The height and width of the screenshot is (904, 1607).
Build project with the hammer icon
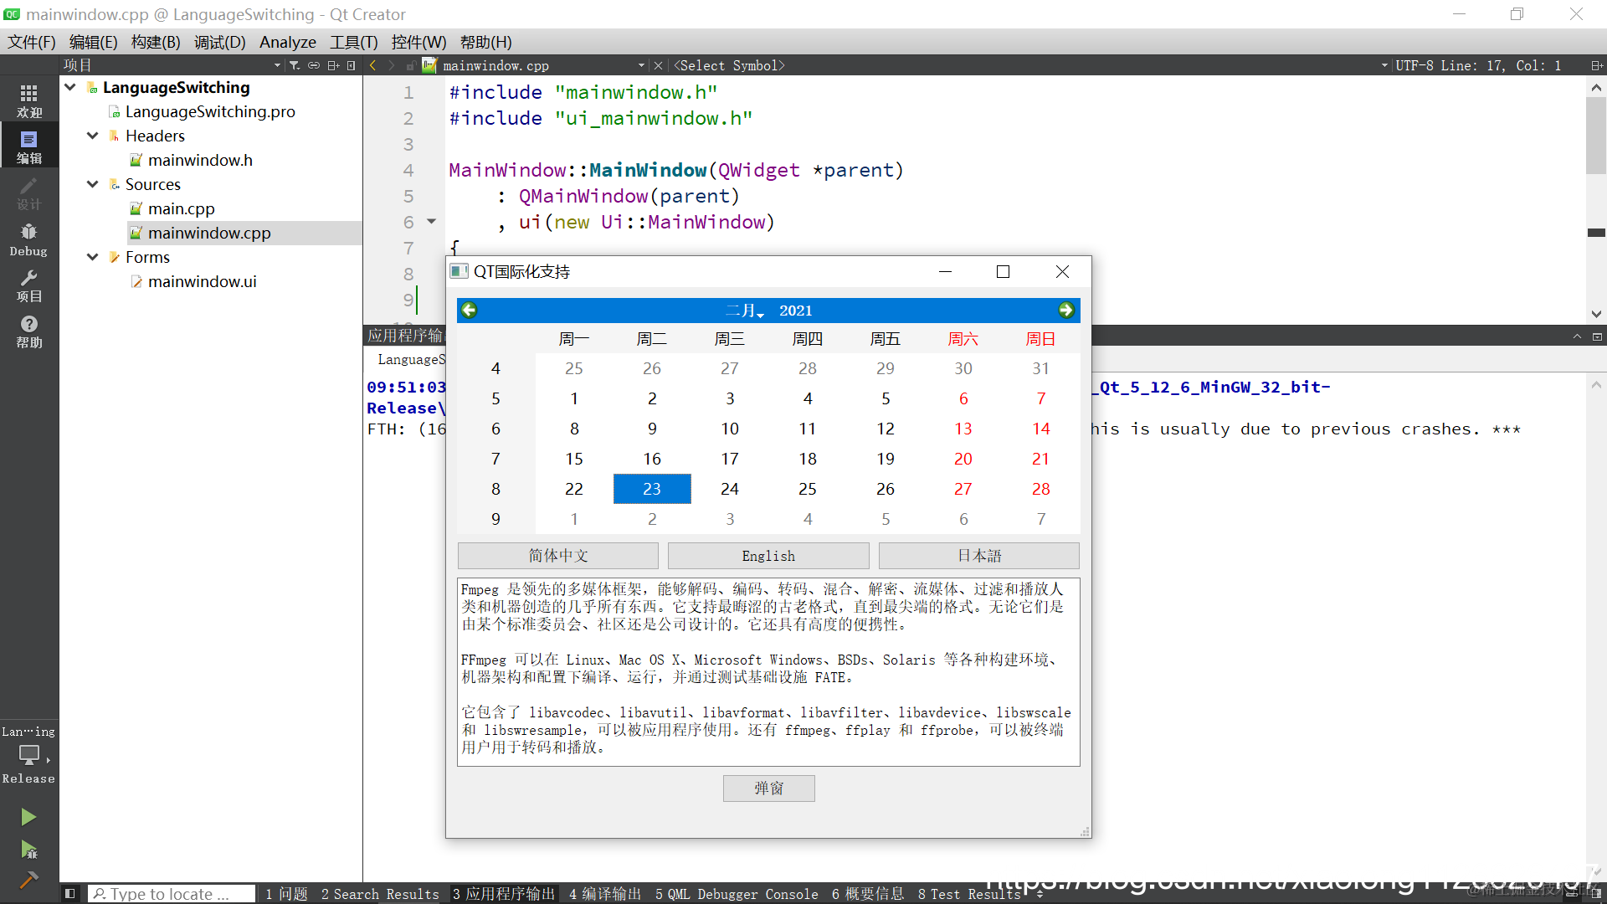[28, 880]
